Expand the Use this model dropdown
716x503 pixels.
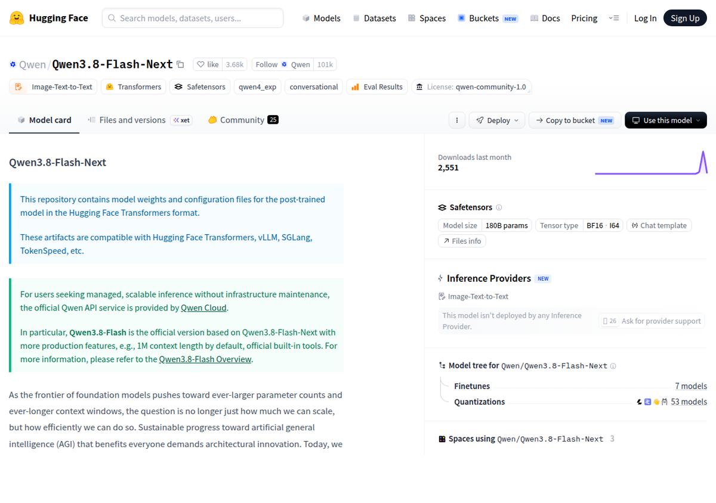[666, 120]
